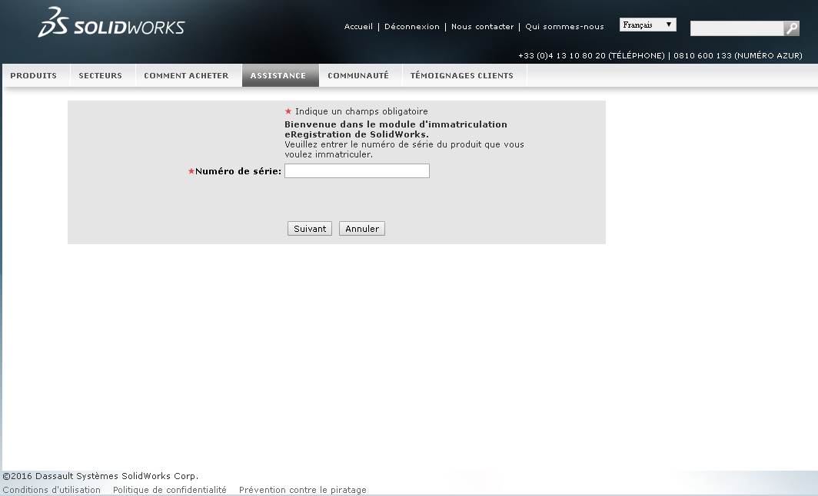Open Prévention contre le piratage link
Viewport: 818px width, 496px height.
click(302, 490)
